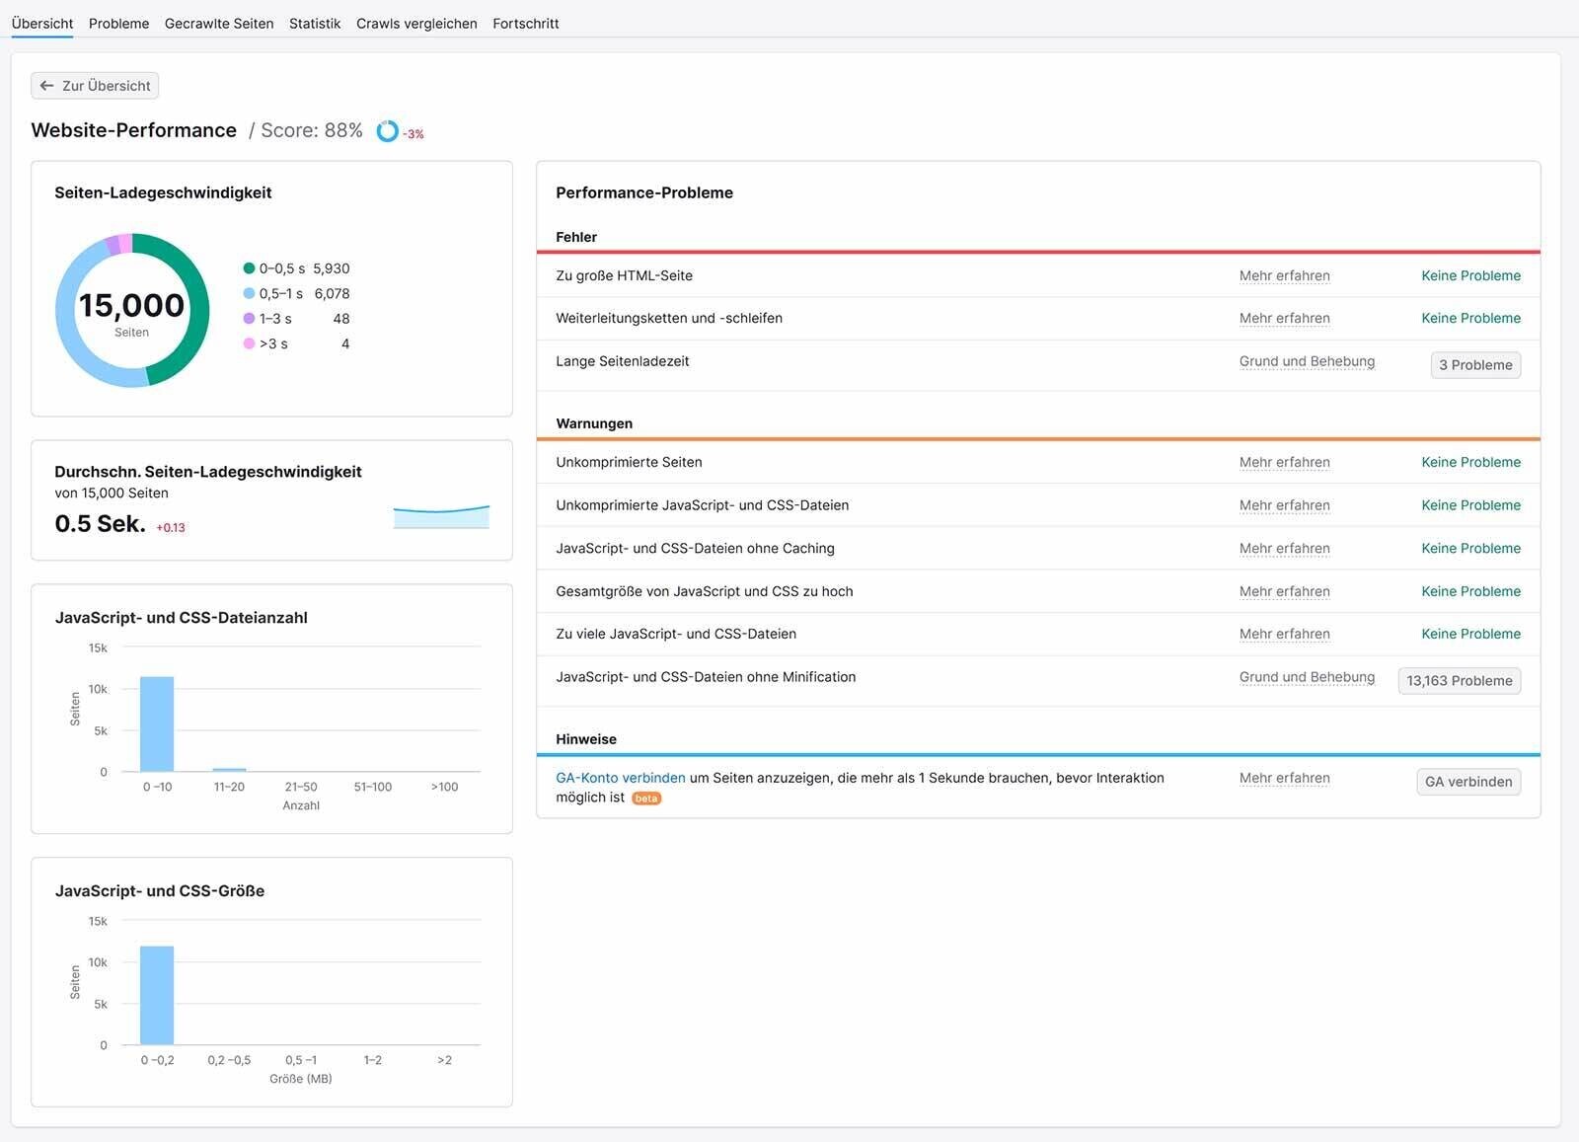Image resolution: width=1579 pixels, height=1142 pixels.
Task: Click Mehr erfahren for Zu viele JavaScript- und CSS-Dateien
Action: click(x=1285, y=634)
